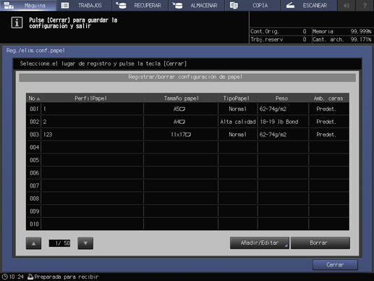
Task: Switch to the TRABAJOS tab
Action: click(84, 5)
